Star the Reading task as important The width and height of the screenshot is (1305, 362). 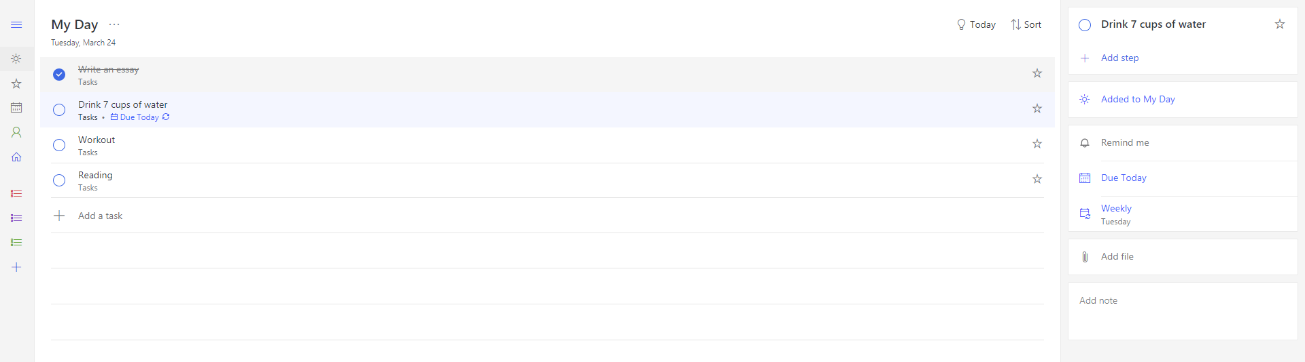tap(1037, 179)
